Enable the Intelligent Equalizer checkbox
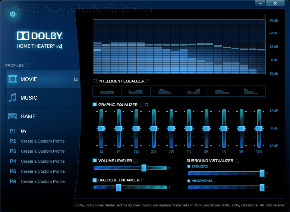The image size is (290, 212). click(95, 81)
